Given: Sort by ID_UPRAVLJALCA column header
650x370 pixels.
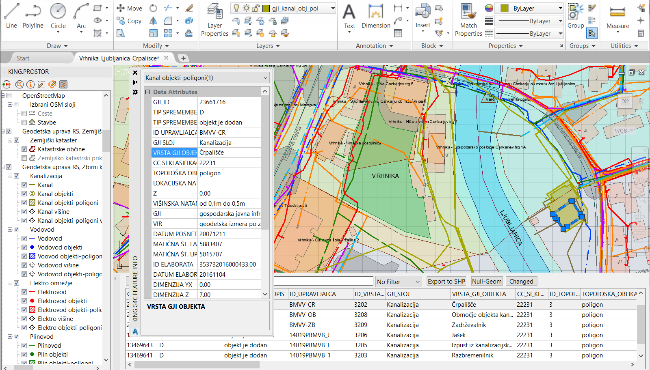Looking at the screenshot, I should click(x=320, y=294).
